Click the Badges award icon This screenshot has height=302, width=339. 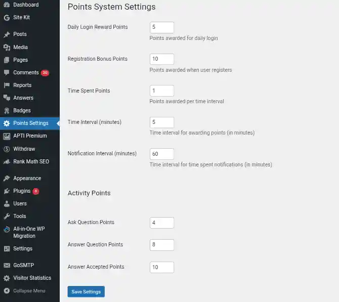point(7,111)
